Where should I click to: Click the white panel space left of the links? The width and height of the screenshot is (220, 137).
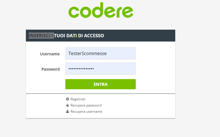[45, 106]
